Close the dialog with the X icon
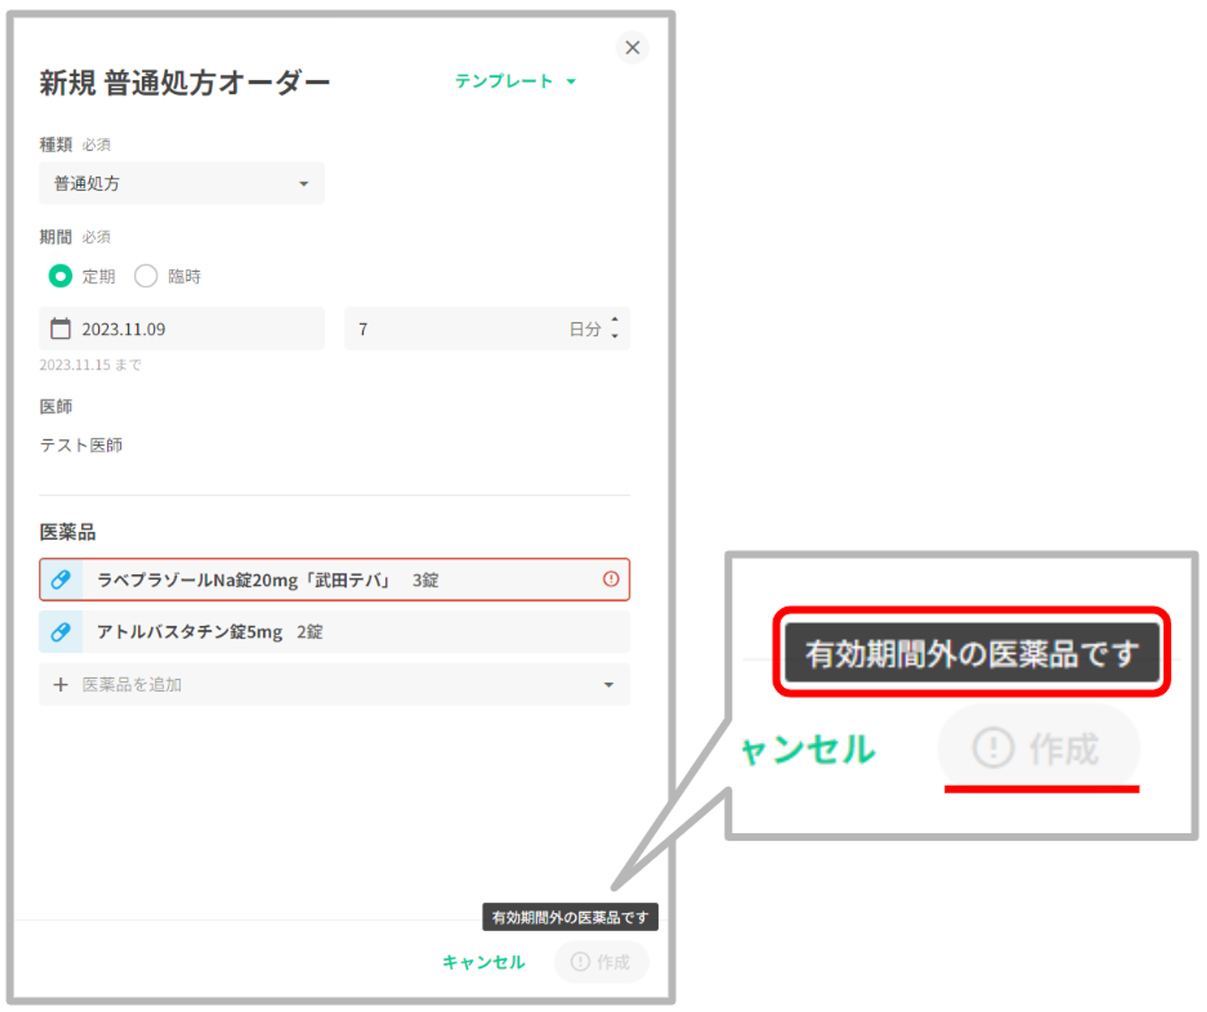 (632, 48)
